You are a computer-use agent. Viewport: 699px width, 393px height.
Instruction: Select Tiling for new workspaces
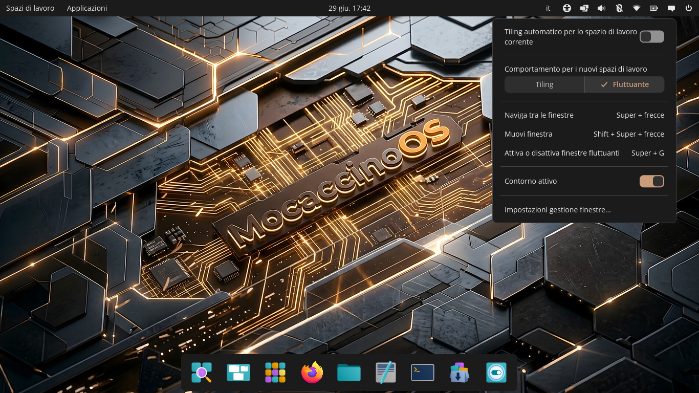[x=544, y=84]
